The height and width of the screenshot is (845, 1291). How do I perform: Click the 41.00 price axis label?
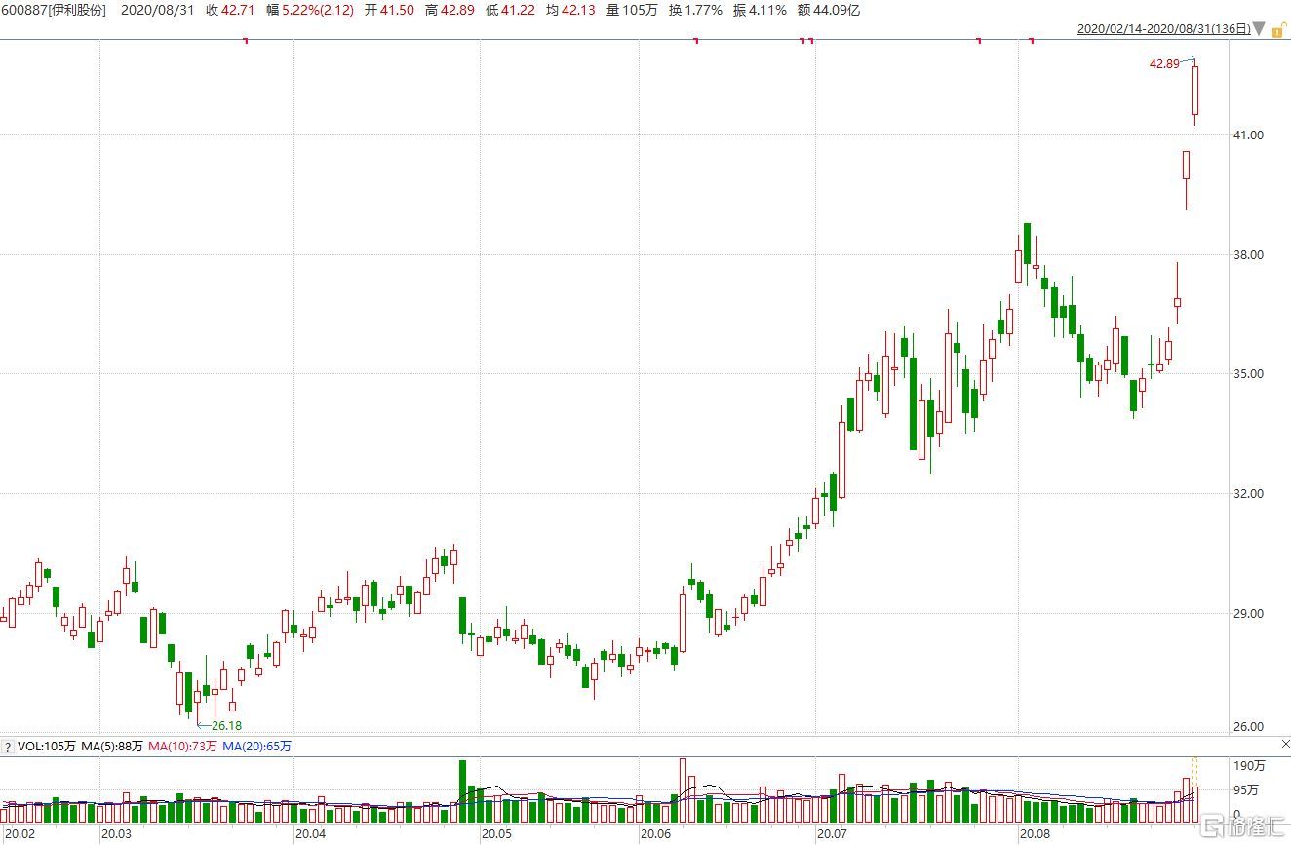pyautogui.click(x=1249, y=135)
